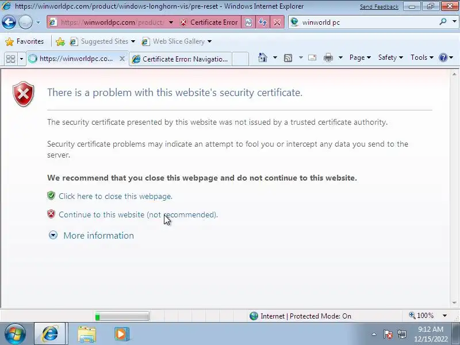460x345 pixels.
Task: Add the page to the Favorites bar
Action: coord(60,41)
